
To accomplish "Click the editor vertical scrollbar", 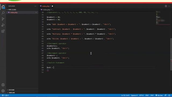I will click(171, 54).
